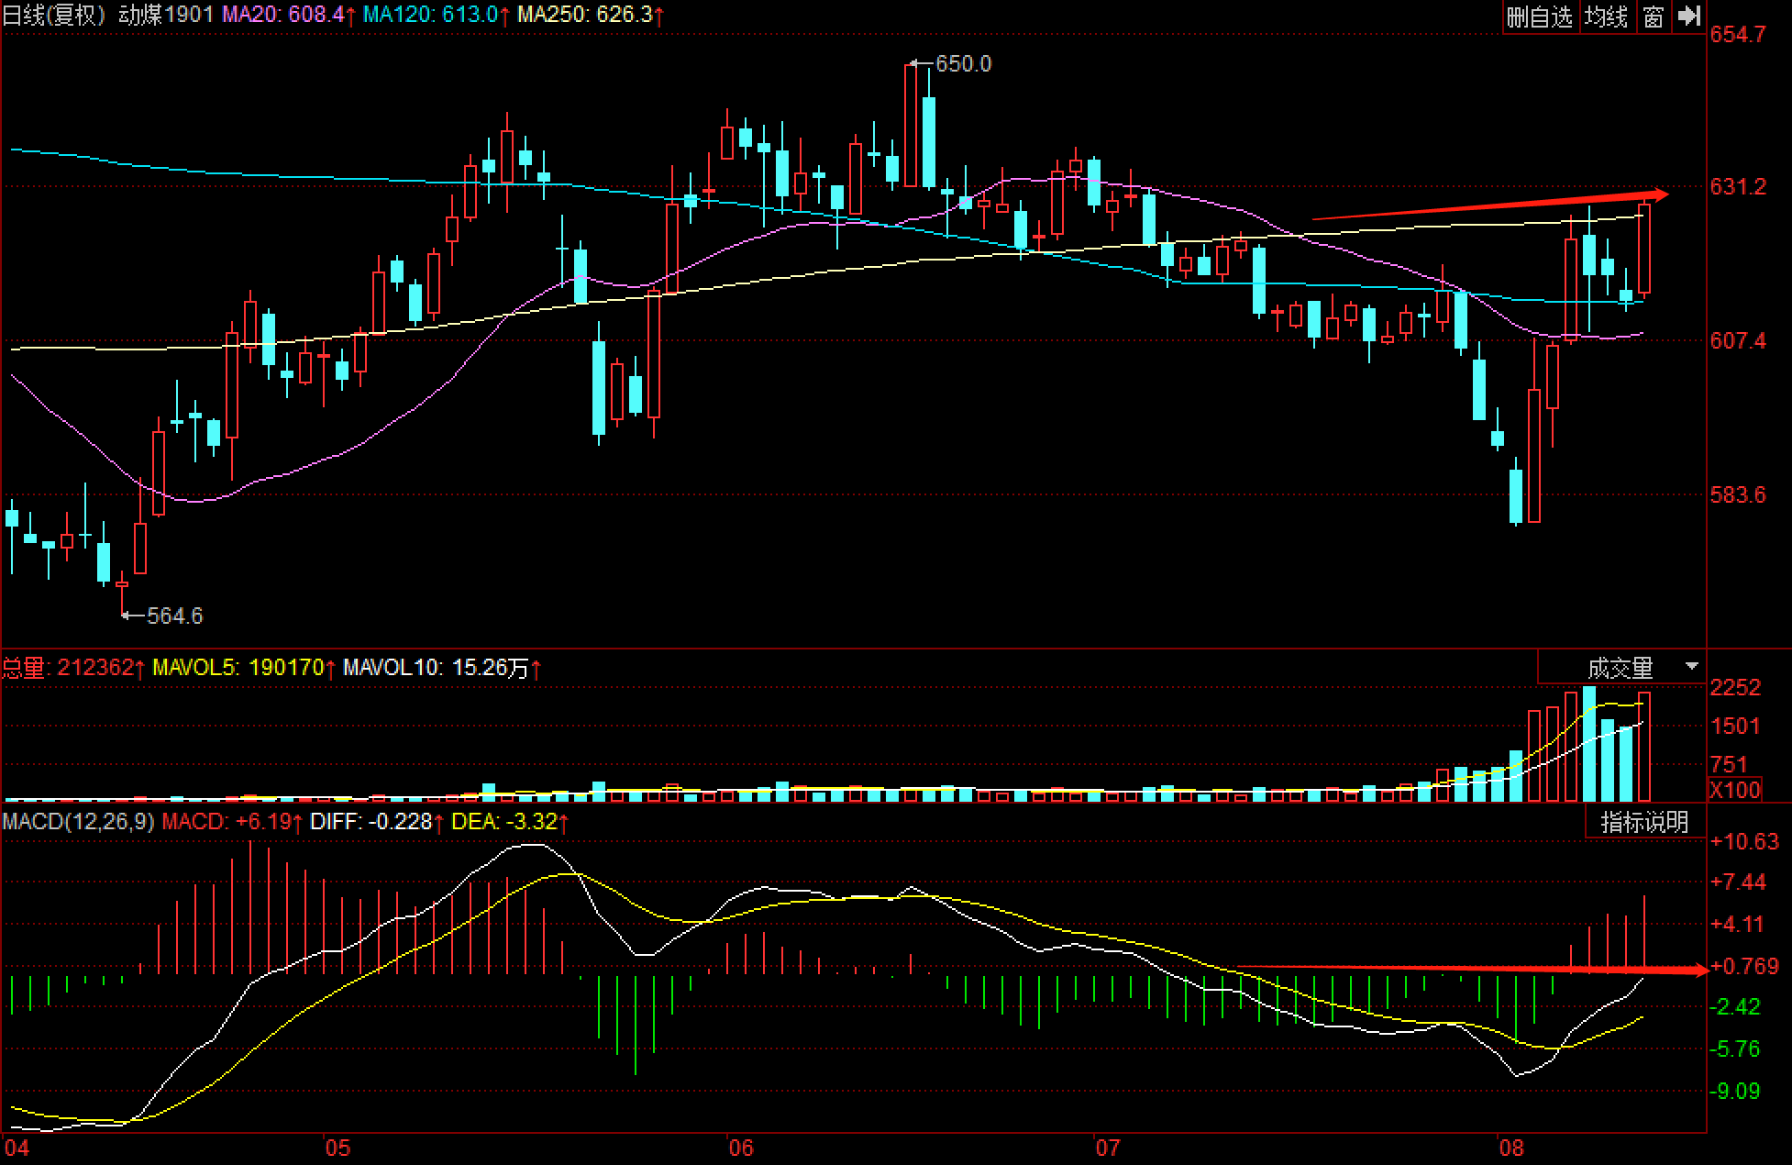Click the 成交量 dropdown arrow

pyautogui.click(x=1692, y=666)
